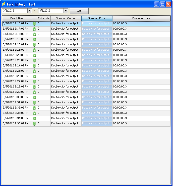Click the green checkmark for 2:18:02 PM event
Screen dimensions: 176x186
click(x=34, y=34)
